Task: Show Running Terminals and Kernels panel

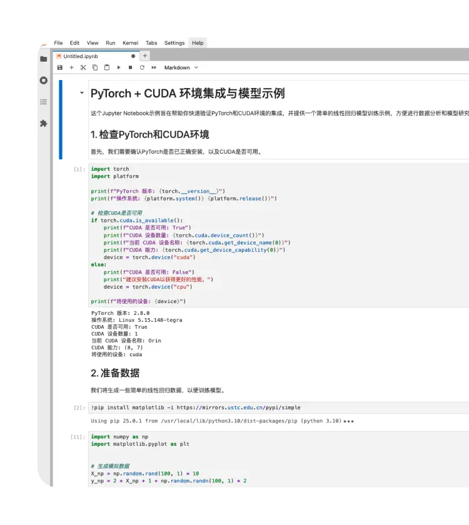Action: click(43, 80)
